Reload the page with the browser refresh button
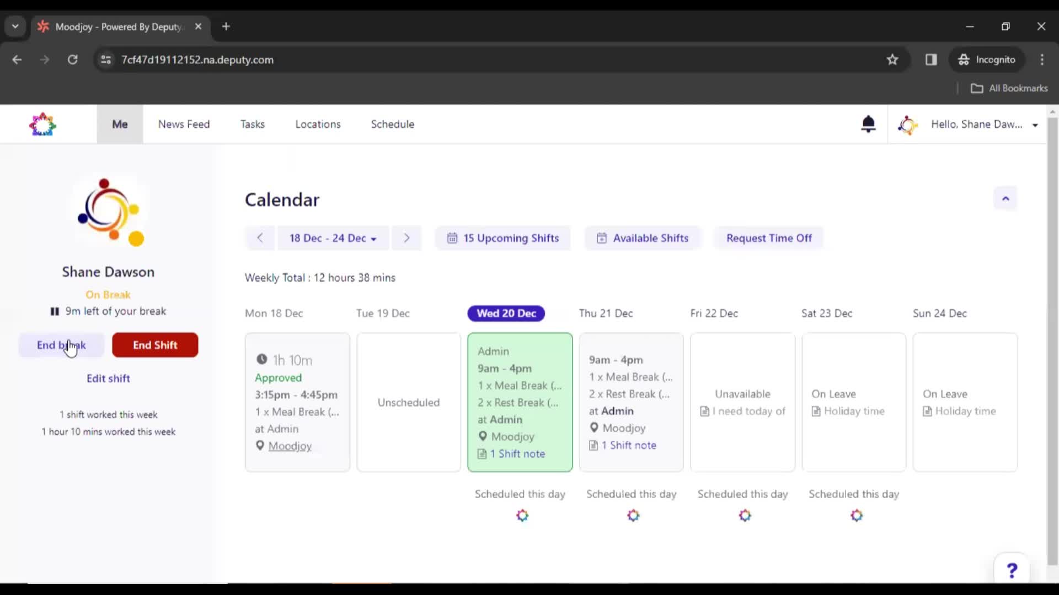The height and width of the screenshot is (595, 1059). pos(72,59)
